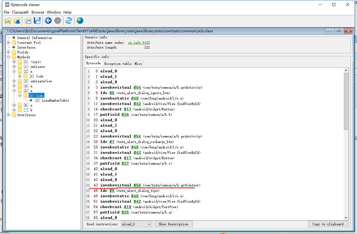This screenshot has width=357, height=234.
Task: Expand the [3] onCreateView method node
Action: [x=14, y=81]
